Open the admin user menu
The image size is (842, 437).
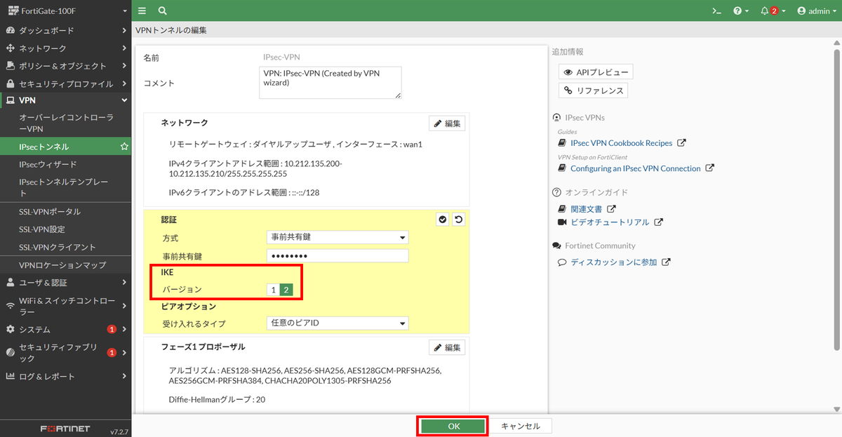[817, 11]
